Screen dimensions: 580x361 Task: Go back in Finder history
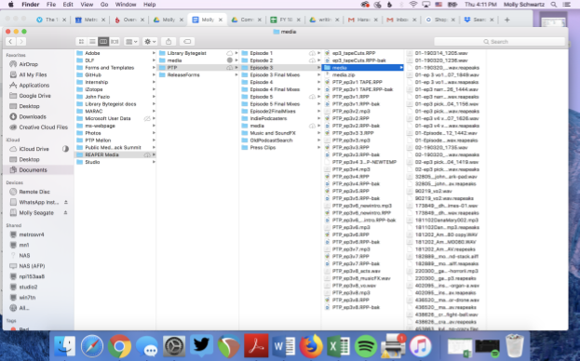(11, 41)
